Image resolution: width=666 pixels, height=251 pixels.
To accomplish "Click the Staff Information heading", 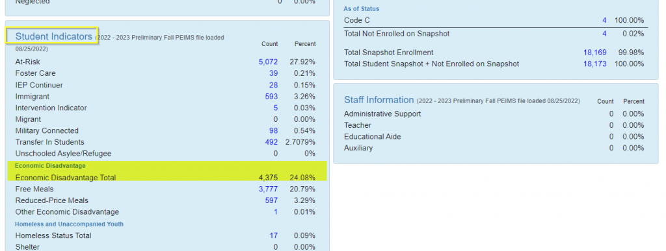I will pos(379,100).
